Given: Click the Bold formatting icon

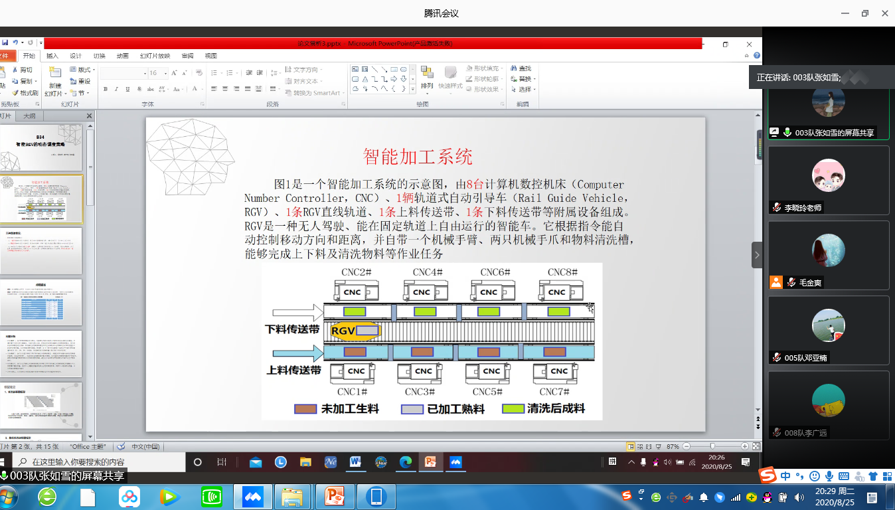Looking at the screenshot, I should click(106, 89).
